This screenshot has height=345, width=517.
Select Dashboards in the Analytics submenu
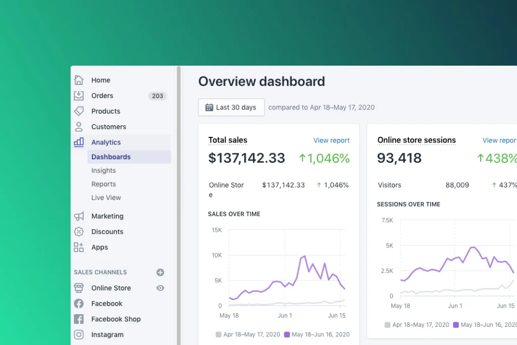(111, 157)
